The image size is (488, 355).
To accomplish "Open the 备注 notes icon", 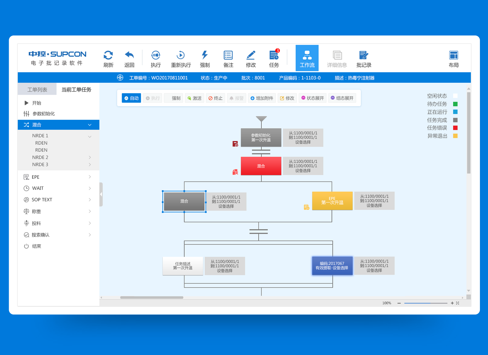I will [228, 55].
